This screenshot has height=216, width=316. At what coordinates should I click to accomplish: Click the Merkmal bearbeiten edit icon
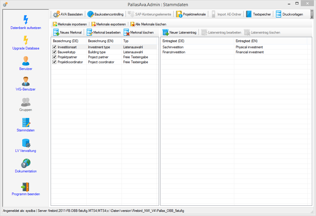(90, 32)
